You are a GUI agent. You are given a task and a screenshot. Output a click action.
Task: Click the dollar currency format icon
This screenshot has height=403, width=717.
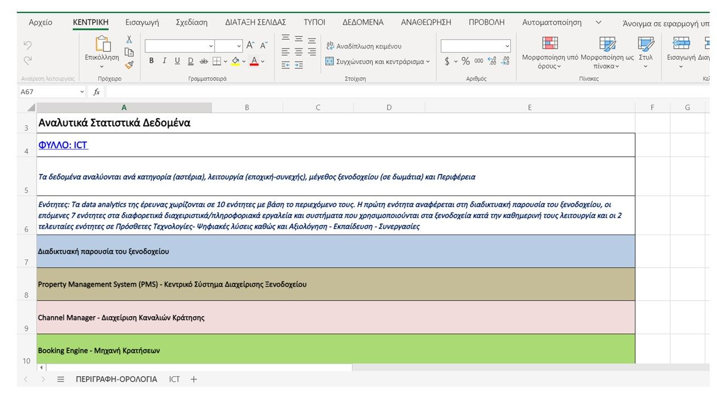447,61
